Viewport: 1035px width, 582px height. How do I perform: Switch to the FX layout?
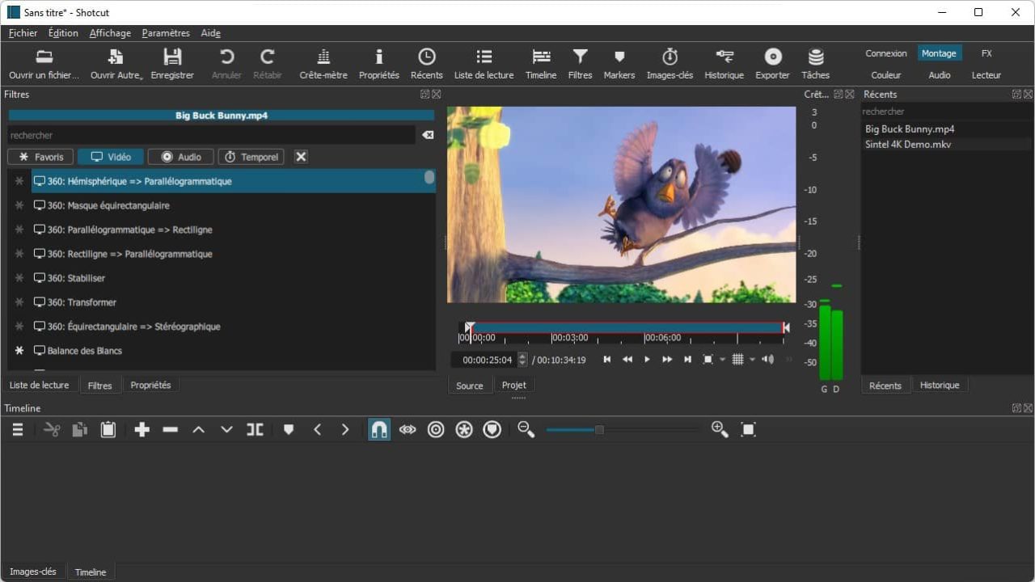coord(986,53)
